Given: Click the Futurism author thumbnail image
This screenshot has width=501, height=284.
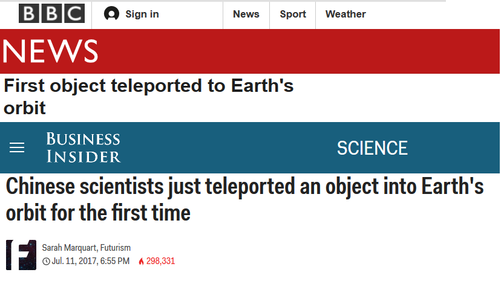Looking at the screenshot, I should [21, 255].
